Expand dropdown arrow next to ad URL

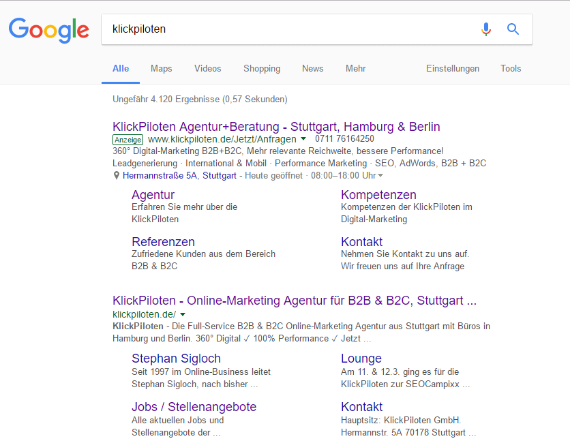pos(303,139)
